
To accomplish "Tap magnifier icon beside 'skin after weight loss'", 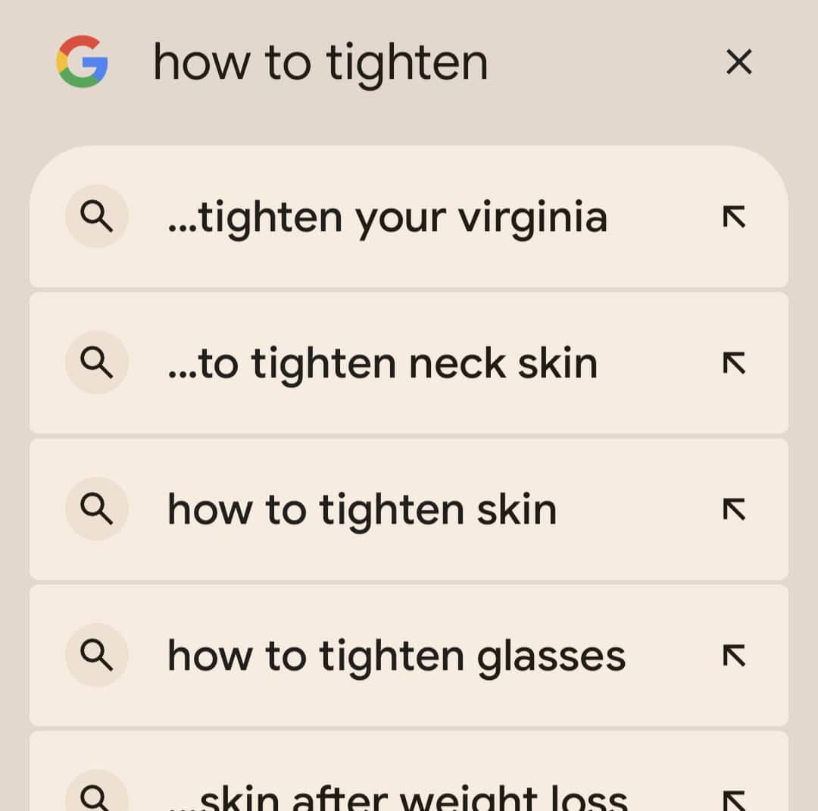I will pyautogui.click(x=96, y=796).
